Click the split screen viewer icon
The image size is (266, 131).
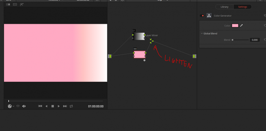(x=8, y=5)
